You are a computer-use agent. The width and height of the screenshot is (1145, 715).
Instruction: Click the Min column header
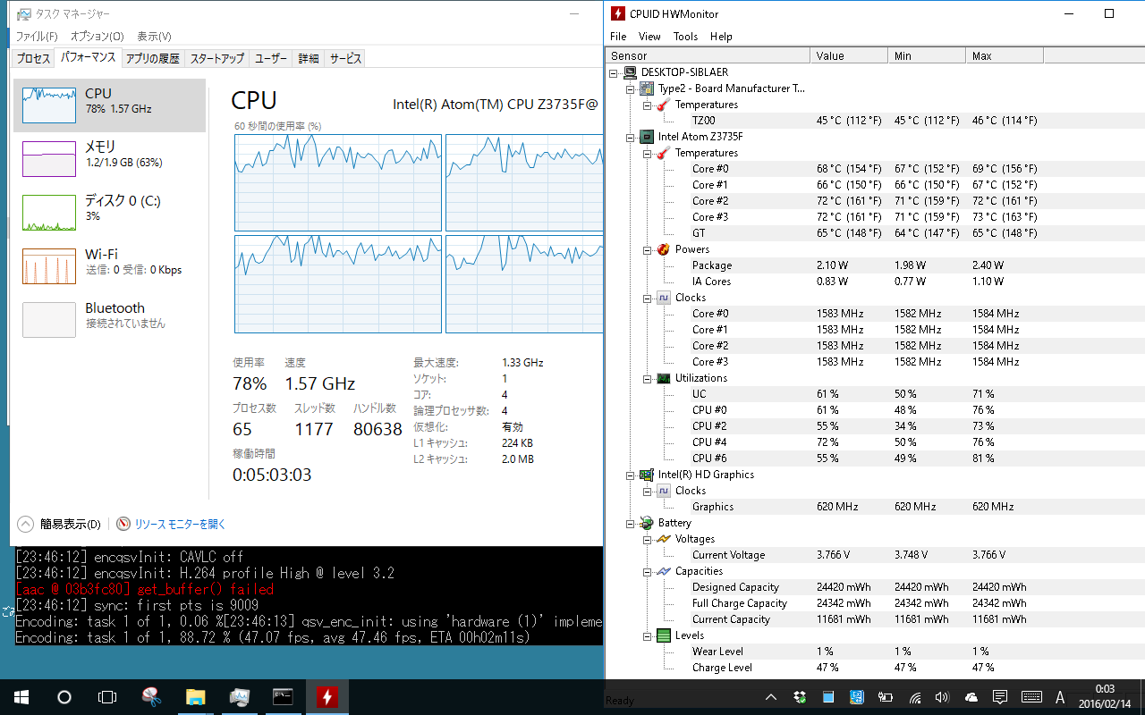pos(928,55)
